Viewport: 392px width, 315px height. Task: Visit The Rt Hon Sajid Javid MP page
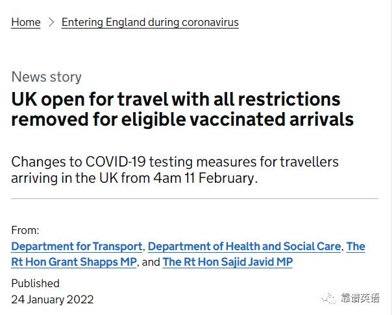coord(227,262)
